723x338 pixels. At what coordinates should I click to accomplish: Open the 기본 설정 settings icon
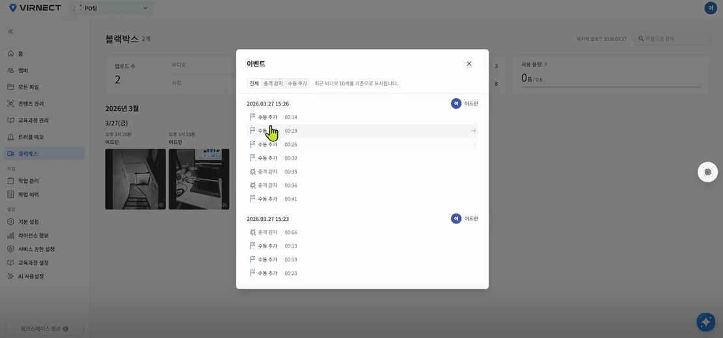point(10,221)
